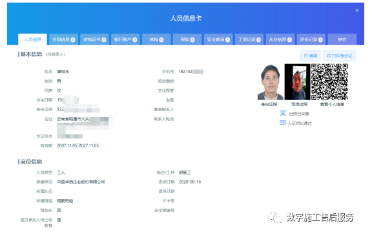Open the 体检 tab
Viewport: 372px width, 243px height.
tap(156, 39)
